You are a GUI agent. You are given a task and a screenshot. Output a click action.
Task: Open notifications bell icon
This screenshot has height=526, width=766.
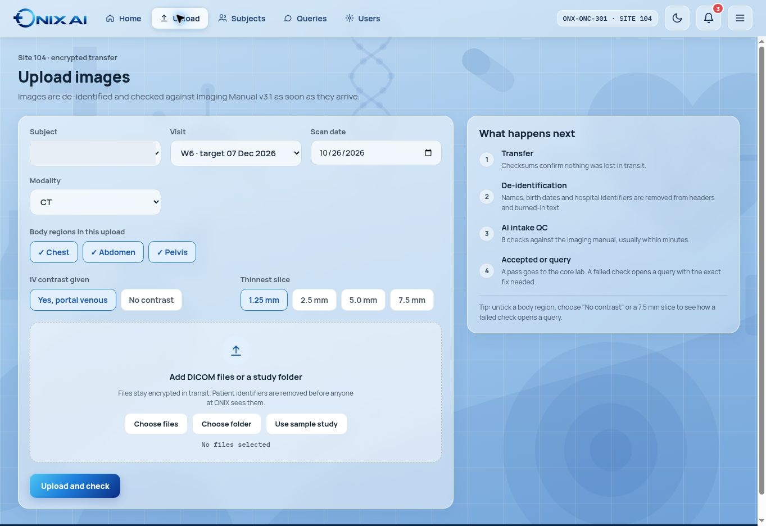[x=709, y=19]
